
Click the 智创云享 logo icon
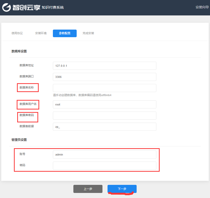(x=6, y=8)
